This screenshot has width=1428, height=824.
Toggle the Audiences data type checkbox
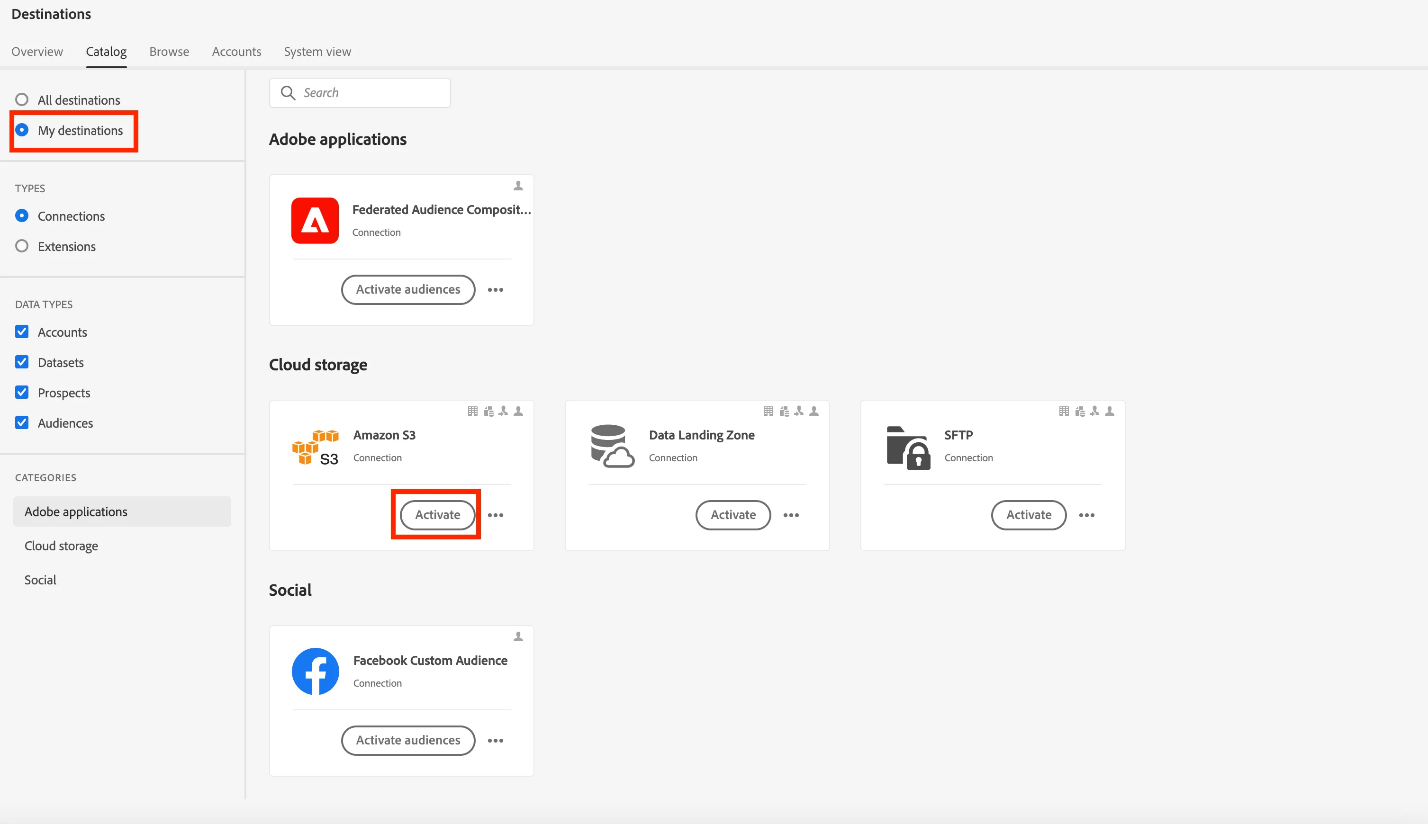21,423
